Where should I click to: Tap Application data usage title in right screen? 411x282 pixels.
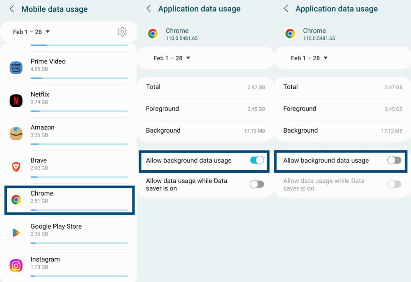pyautogui.click(x=337, y=9)
